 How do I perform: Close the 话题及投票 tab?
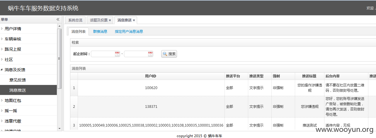coord(110,20)
